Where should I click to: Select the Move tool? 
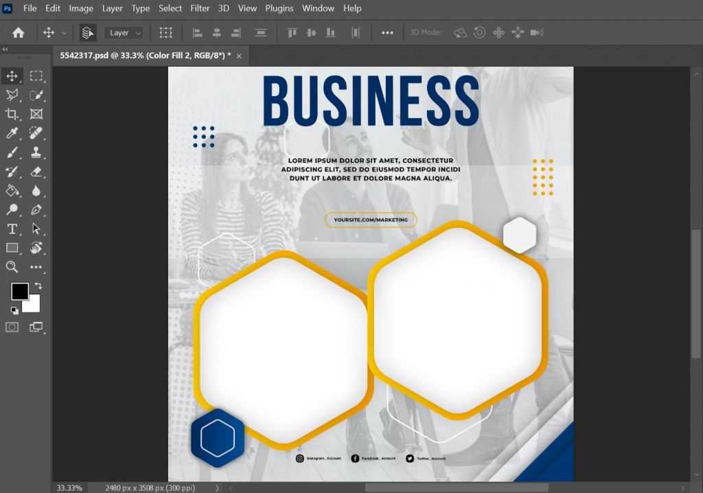pos(12,76)
